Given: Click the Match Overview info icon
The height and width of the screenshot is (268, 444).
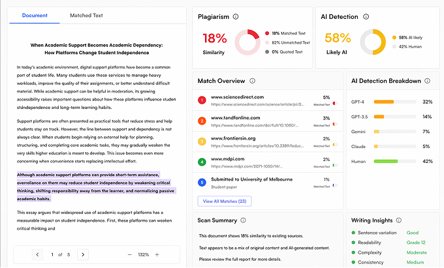Looking at the screenshot, I should 251,81.
